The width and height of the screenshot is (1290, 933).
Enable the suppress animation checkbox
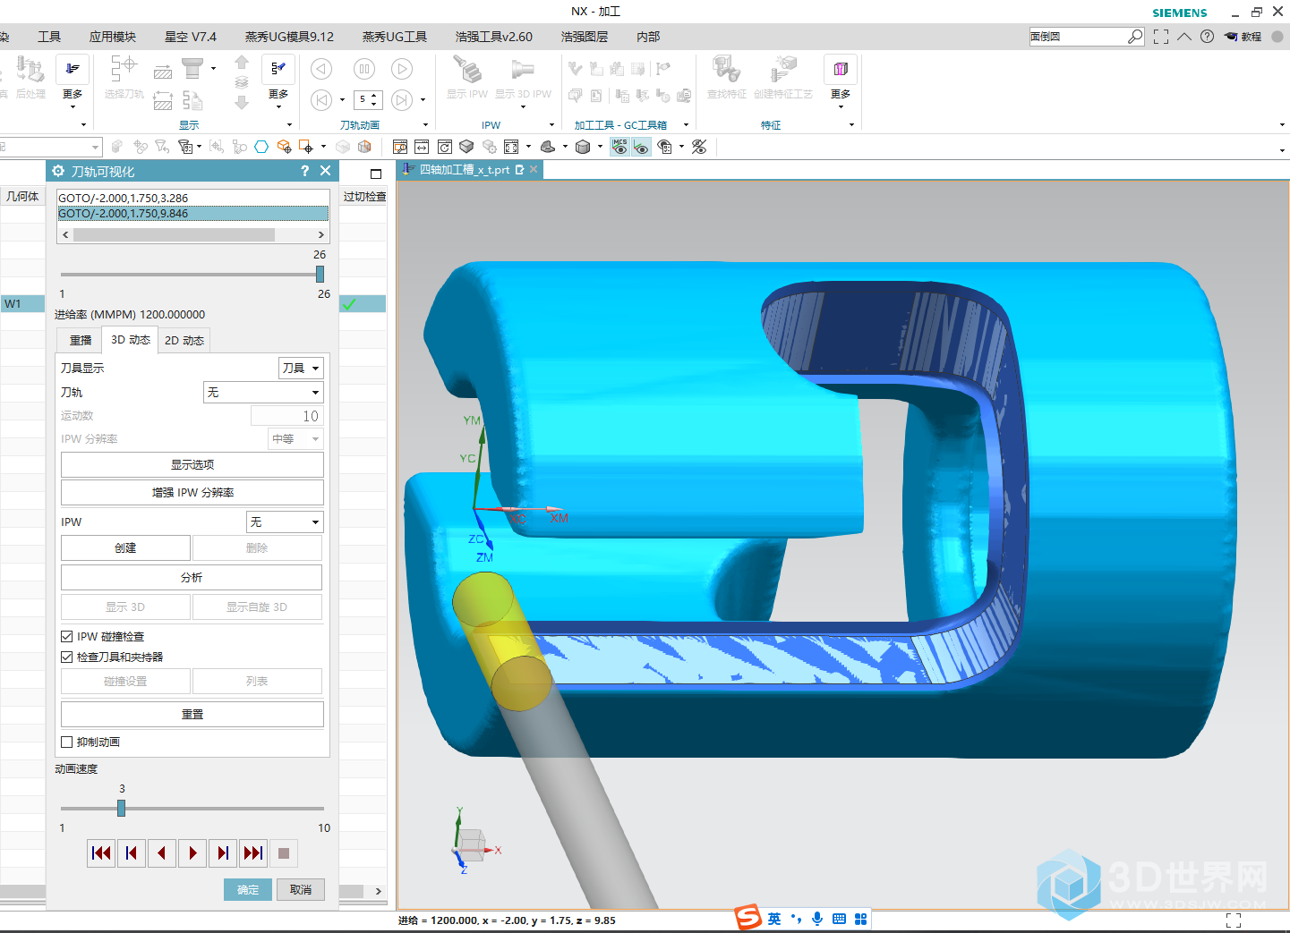pos(67,742)
